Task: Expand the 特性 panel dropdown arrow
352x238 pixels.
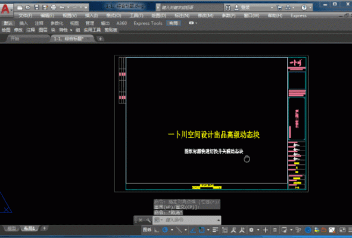Action: click(x=71, y=30)
